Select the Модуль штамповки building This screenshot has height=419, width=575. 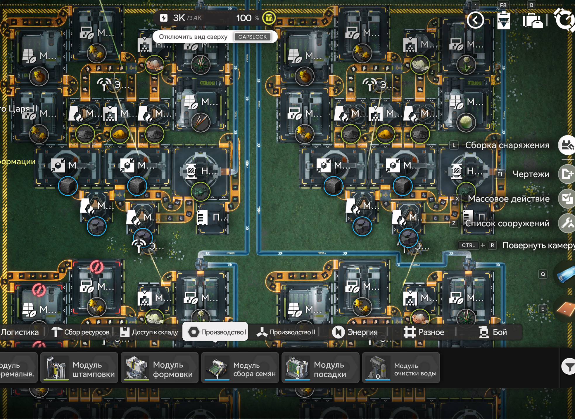(79, 367)
